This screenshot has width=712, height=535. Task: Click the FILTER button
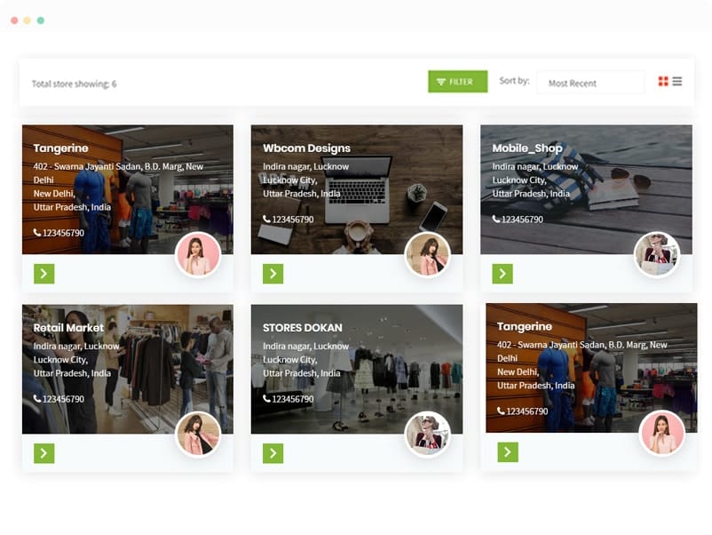pyautogui.click(x=457, y=81)
